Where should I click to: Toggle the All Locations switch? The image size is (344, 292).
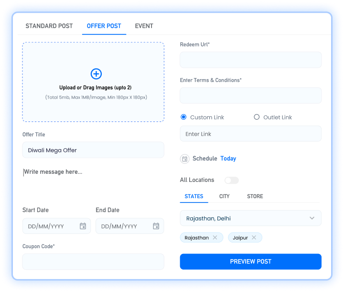click(232, 180)
